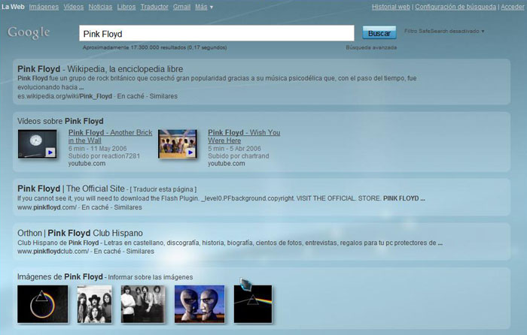
Task: Click Informar sobre las imágenes
Action: tap(151, 277)
